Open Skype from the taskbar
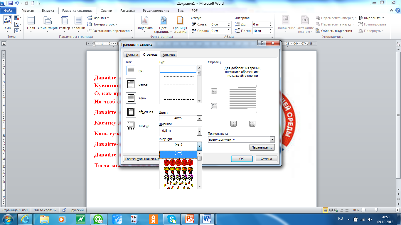Viewport: 401px width, 225px height. [172, 219]
